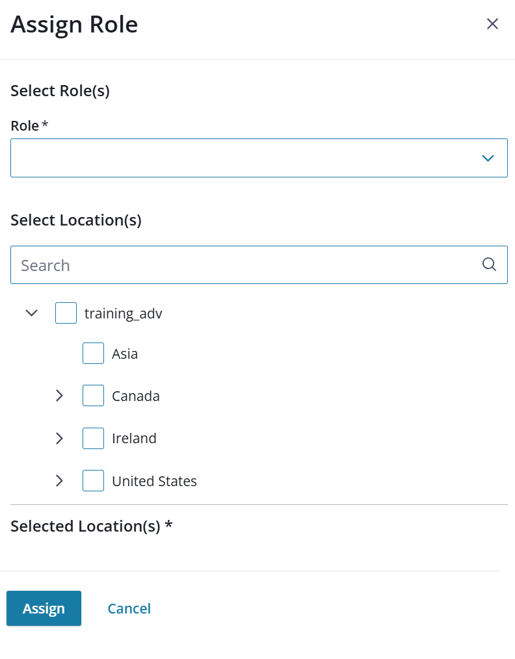Click the Role dropdown chevron arrow
This screenshot has height=659, width=515.
(488, 158)
